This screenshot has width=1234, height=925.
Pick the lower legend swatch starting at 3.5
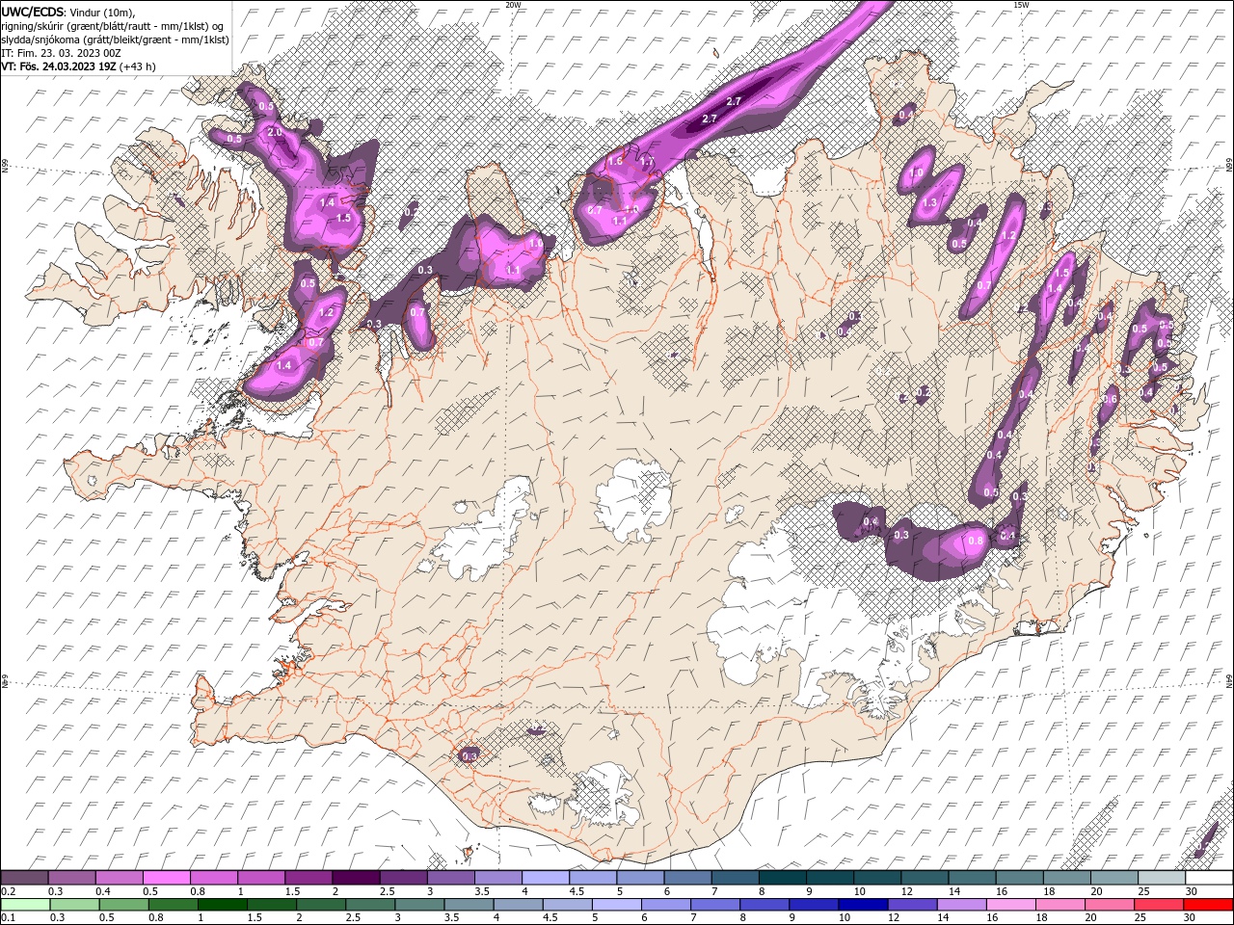(468, 904)
